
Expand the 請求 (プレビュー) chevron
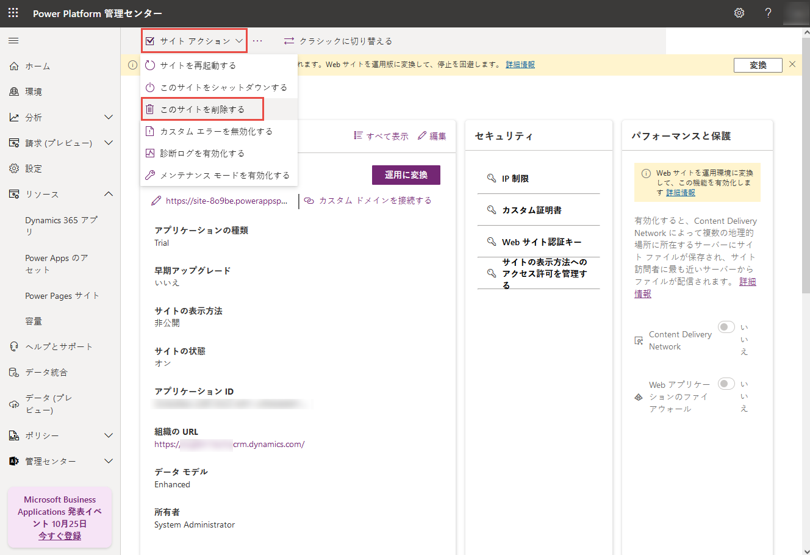pos(109,143)
